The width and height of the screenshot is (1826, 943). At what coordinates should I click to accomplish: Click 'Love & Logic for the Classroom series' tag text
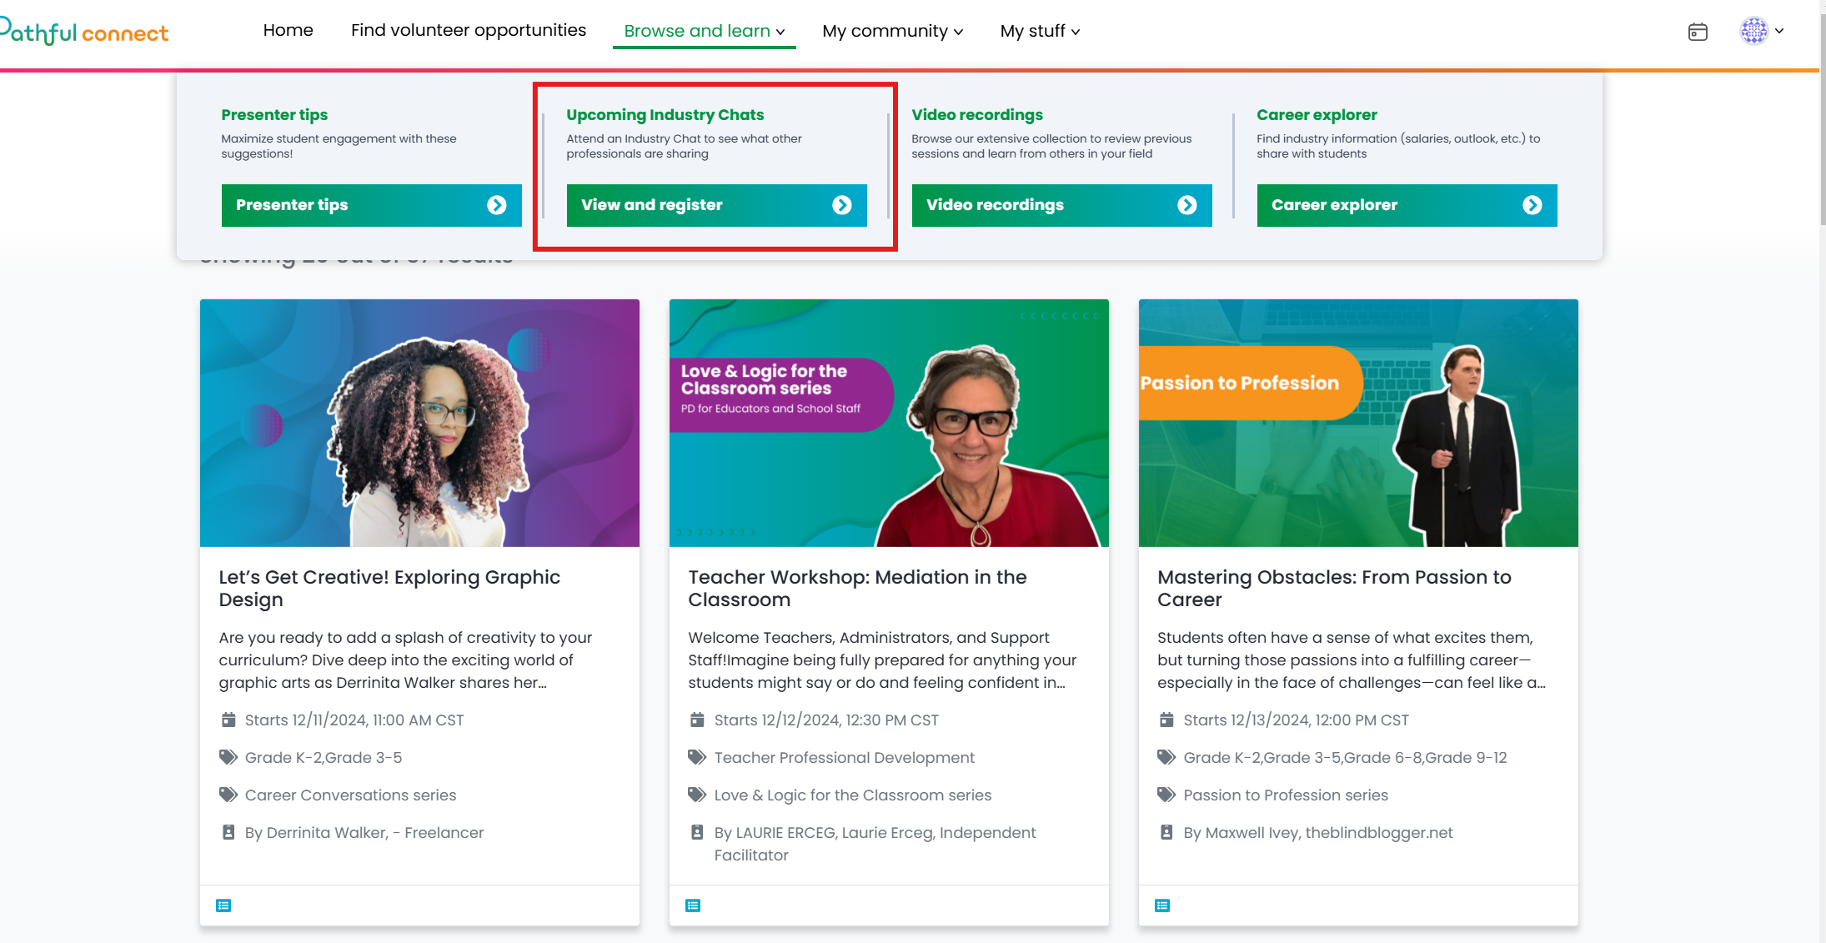[x=853, y=795]
